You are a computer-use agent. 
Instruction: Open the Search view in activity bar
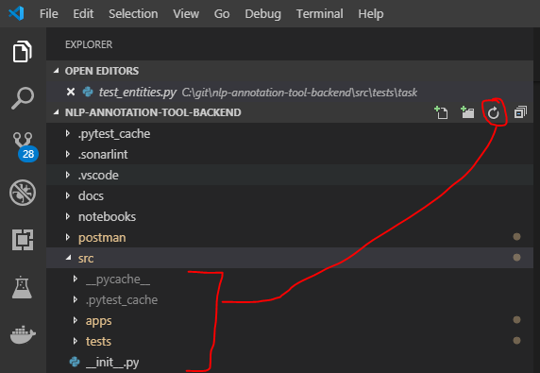pos(23,98)
